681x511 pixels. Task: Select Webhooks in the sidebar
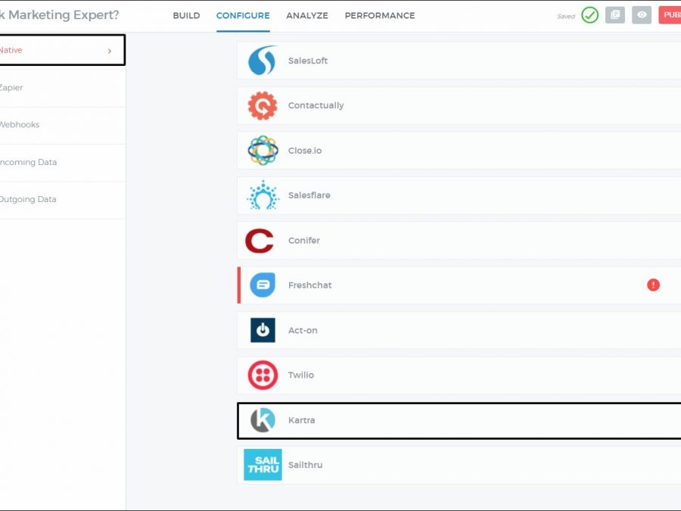20,125
